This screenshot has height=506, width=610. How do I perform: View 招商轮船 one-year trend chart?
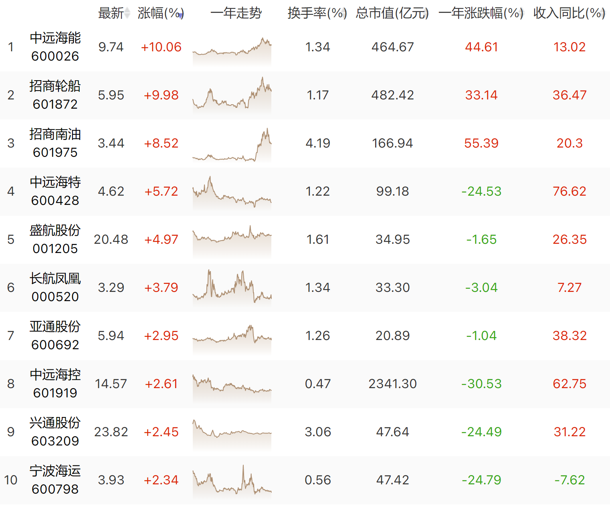point(232,96)
